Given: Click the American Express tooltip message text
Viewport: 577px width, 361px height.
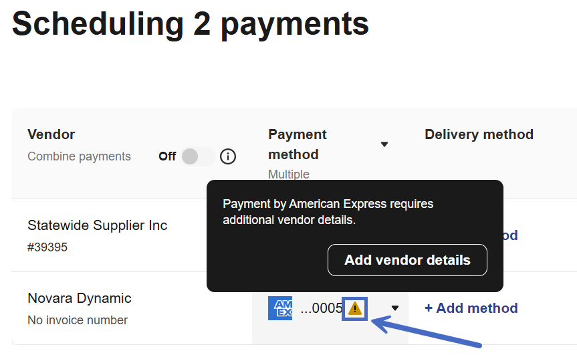Looking at the screenshot, I should 328,211.
